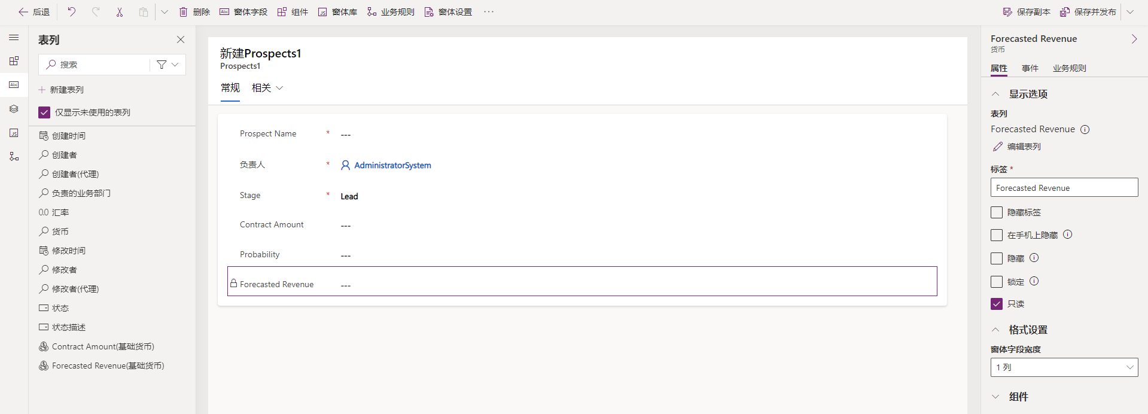Open the 相关 dropdown tab
The width and height of the screenshot is (1148, 414).
coord(267,88)
